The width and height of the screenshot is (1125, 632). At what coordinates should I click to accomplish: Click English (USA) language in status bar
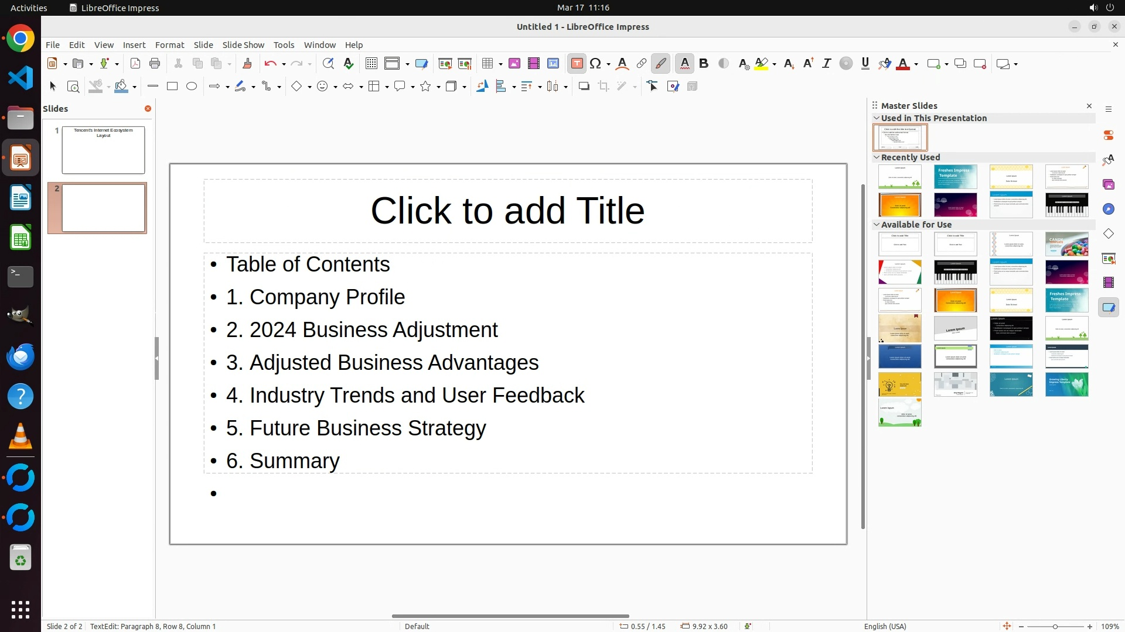(x=885, y=626)
